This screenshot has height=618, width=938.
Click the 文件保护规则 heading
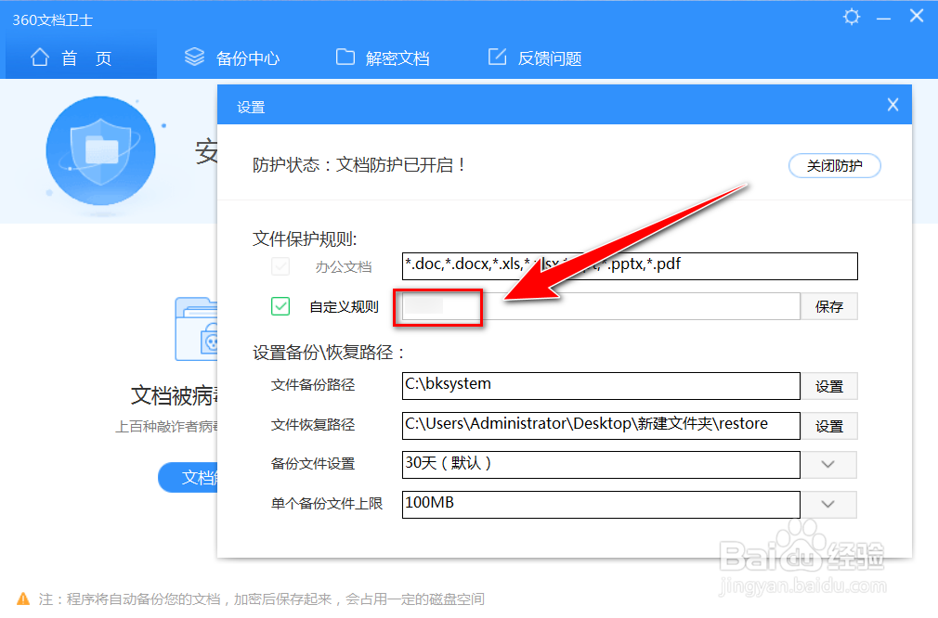coord(305,239)
